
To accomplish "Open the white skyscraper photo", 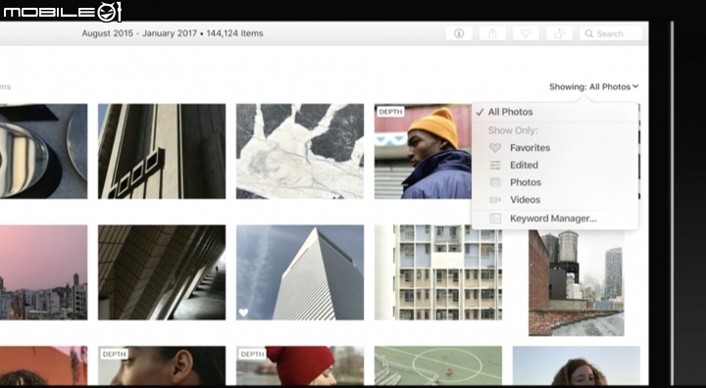I will (x=300, y=272).
